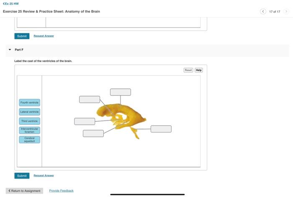Screen dimensions: 293x197
Task: Select the Interventricular foramen label
Action: point(30,130)
